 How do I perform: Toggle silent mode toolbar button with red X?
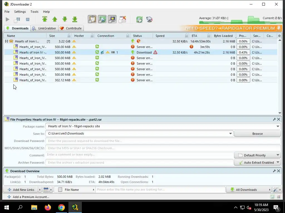click(122, 19)
